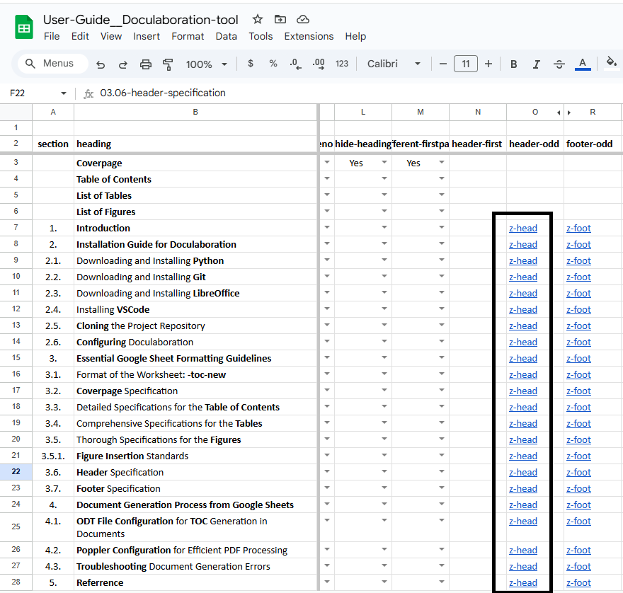
Task: Open the Google Sheets home icon
Action: (24, 27)
